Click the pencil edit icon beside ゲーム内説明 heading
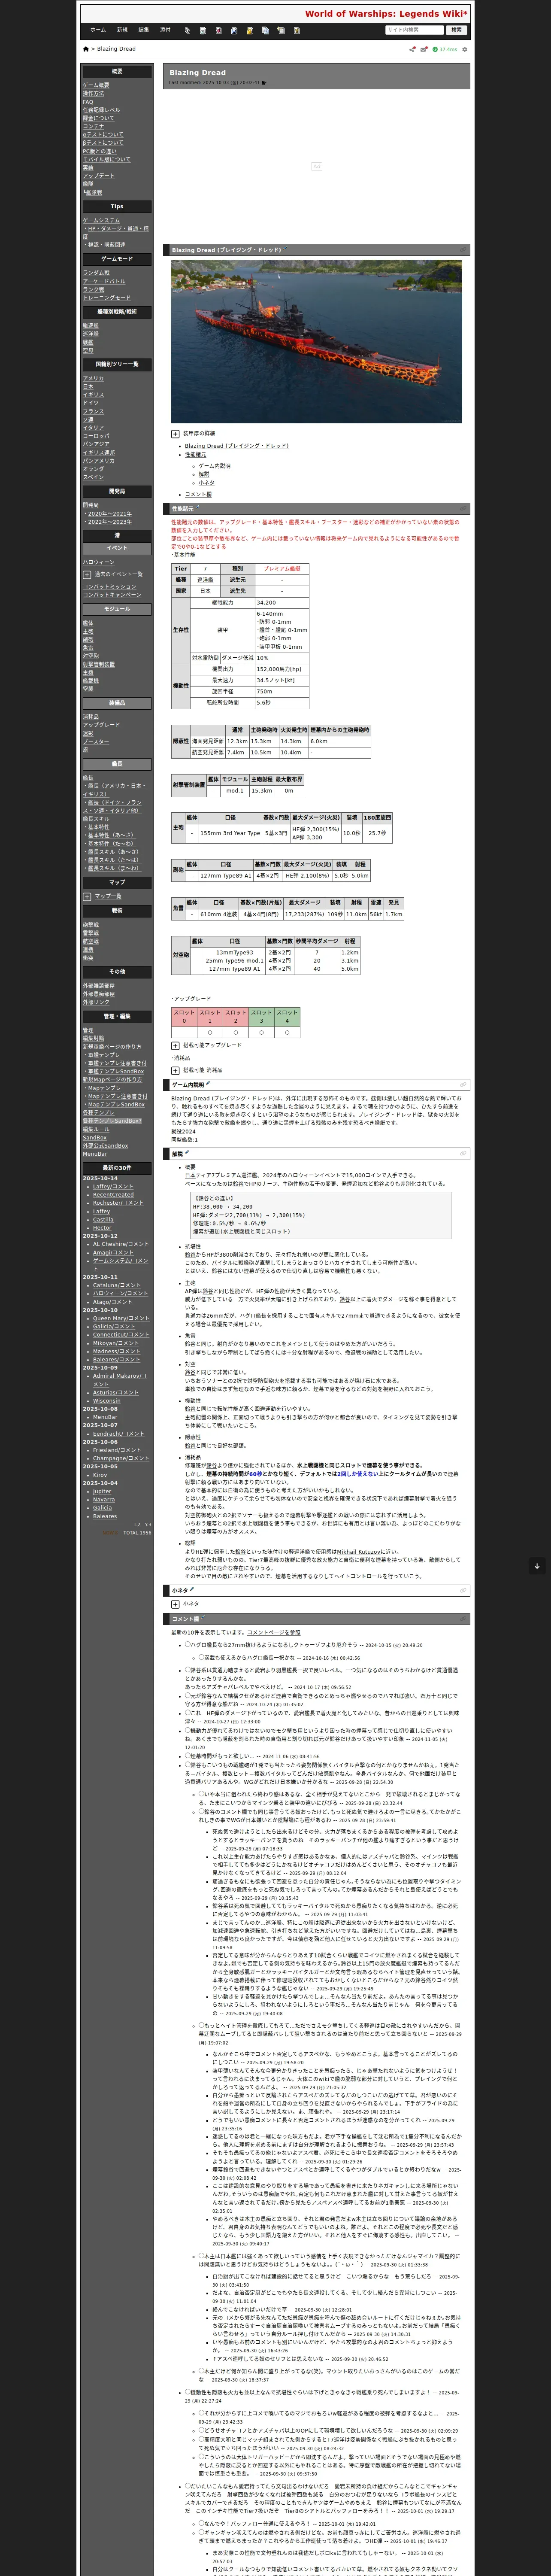 (208, 1084)
